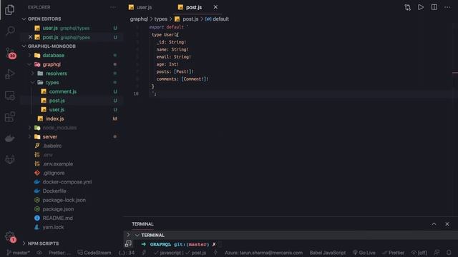Open Source Control view with 30 badge

[x=11, y=54]
